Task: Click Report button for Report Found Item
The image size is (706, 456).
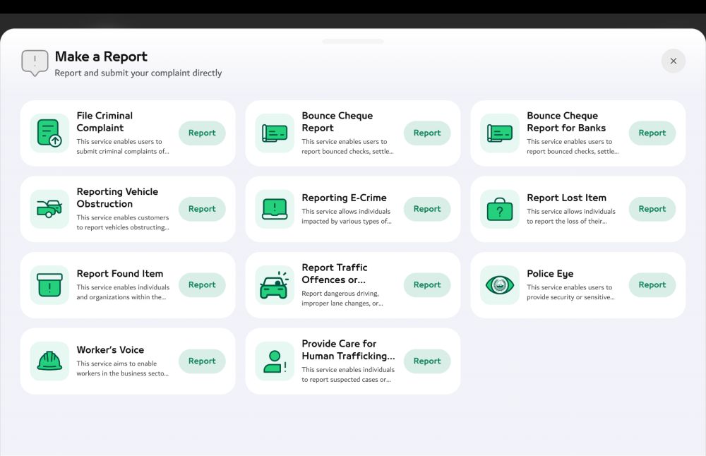Action: pos(202,285)
